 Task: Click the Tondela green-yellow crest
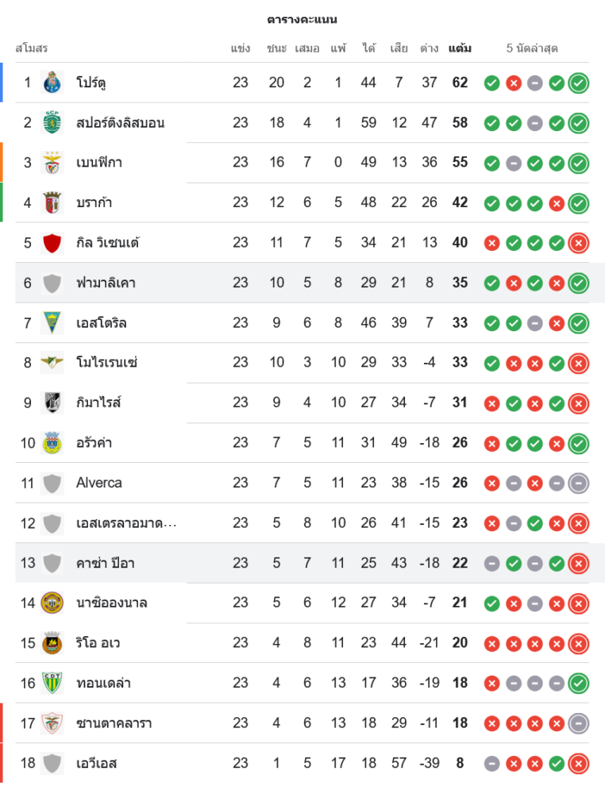[x=52, y=683]
